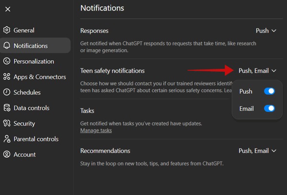This screenshot has width=287, height=195.
Task: Click the 'Get notified when tasks' description
Action: coord(141,123)
